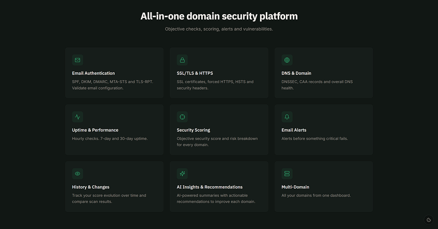
Task: Click the globe icon for DNS & Domain
Action: (x=287, y=60)
